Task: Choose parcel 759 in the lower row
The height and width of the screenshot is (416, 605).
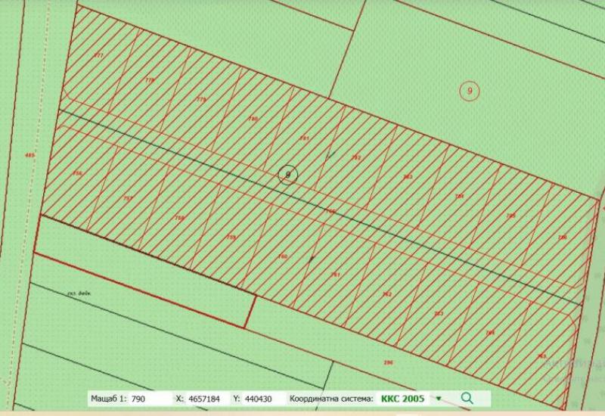Action: [x=231, y=237]
